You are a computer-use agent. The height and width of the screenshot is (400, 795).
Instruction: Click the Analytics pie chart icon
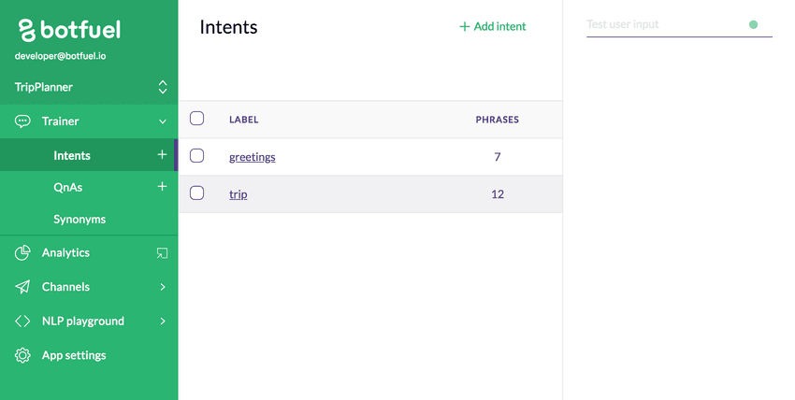tap(22, 252)
